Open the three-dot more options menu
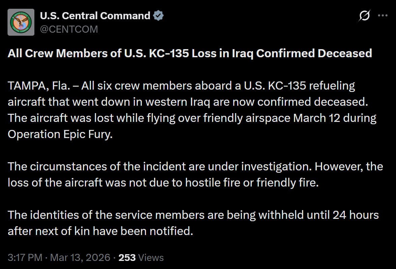396x269 pixels. (383, 16)
